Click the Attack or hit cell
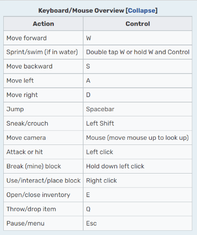Viewport: 197px width, 235px height. click(x=43, y=152)
